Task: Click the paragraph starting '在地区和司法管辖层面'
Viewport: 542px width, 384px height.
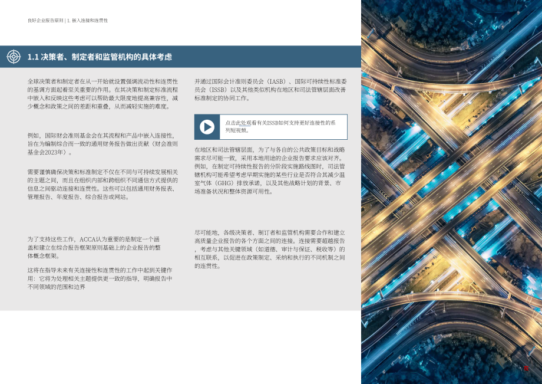Action: tap(270, 170)
